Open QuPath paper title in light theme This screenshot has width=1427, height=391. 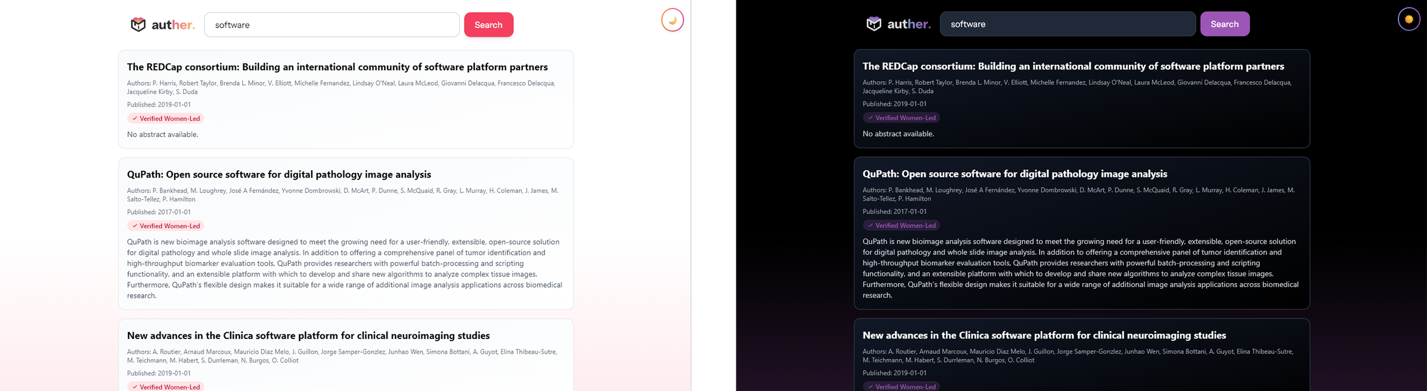(x=279, y=174)
